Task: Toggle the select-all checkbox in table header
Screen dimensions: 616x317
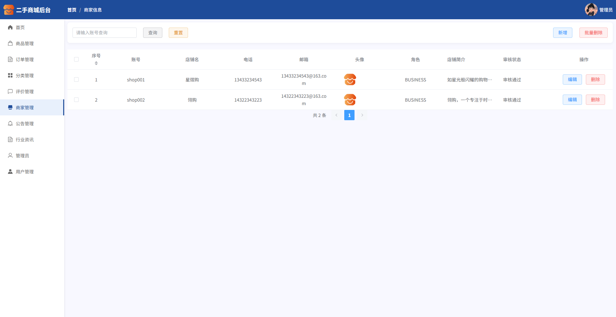Action: click(x=76, y=59)
